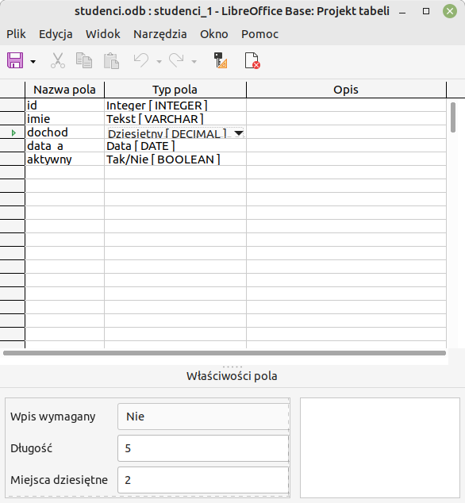Open Index design key icon
This screenshot has width=465, height=503.
221,60
